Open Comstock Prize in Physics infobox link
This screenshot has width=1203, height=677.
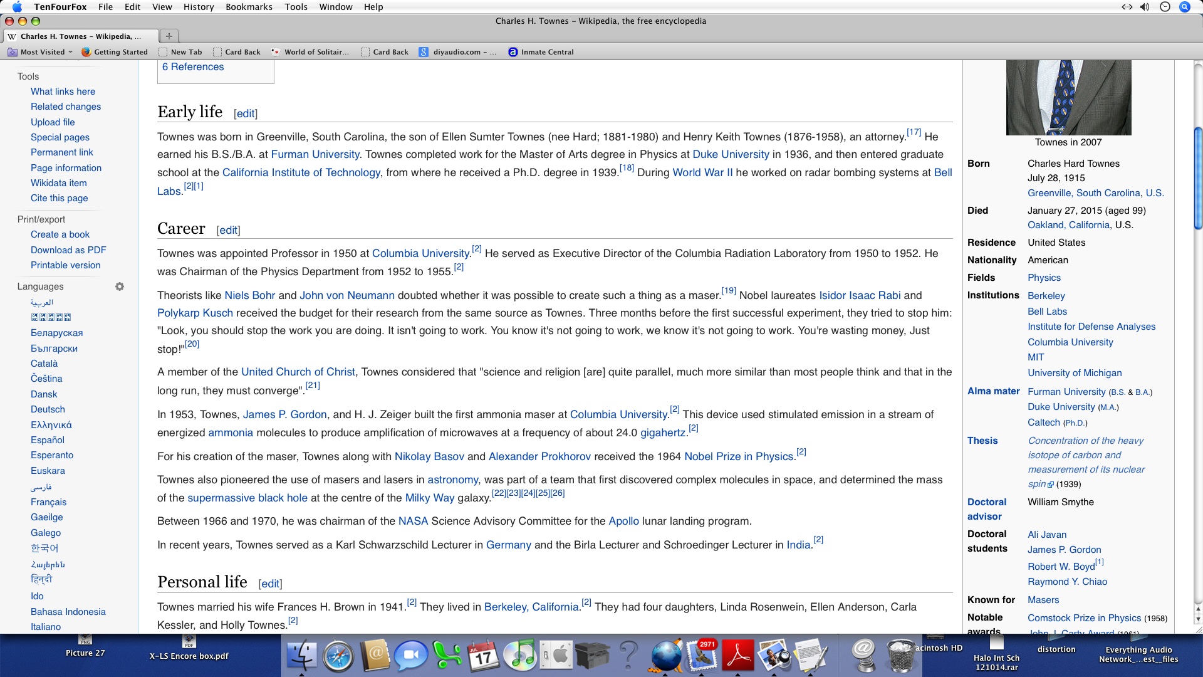click(x=1084, y=618)
